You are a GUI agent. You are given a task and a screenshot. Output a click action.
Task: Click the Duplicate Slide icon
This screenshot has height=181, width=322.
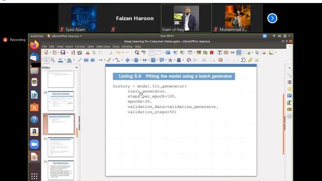pyautogui.click(x=257, y=53)
